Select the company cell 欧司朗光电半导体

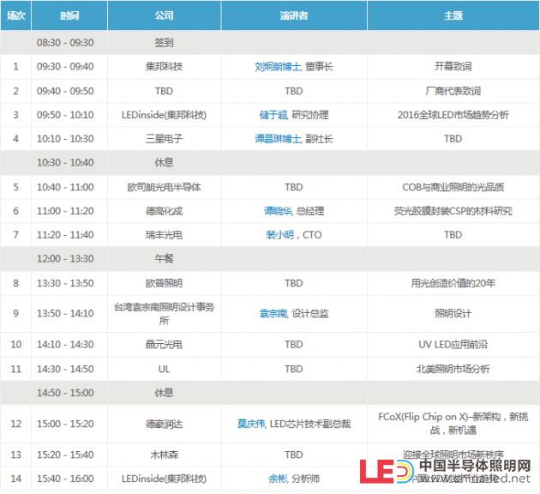pos(164,187)
